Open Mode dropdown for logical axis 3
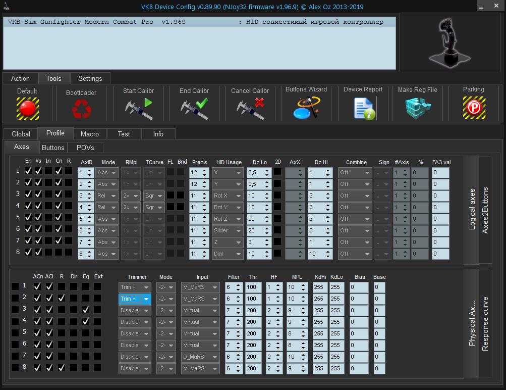Screen dimensions: 506x390 coord(107,196)
